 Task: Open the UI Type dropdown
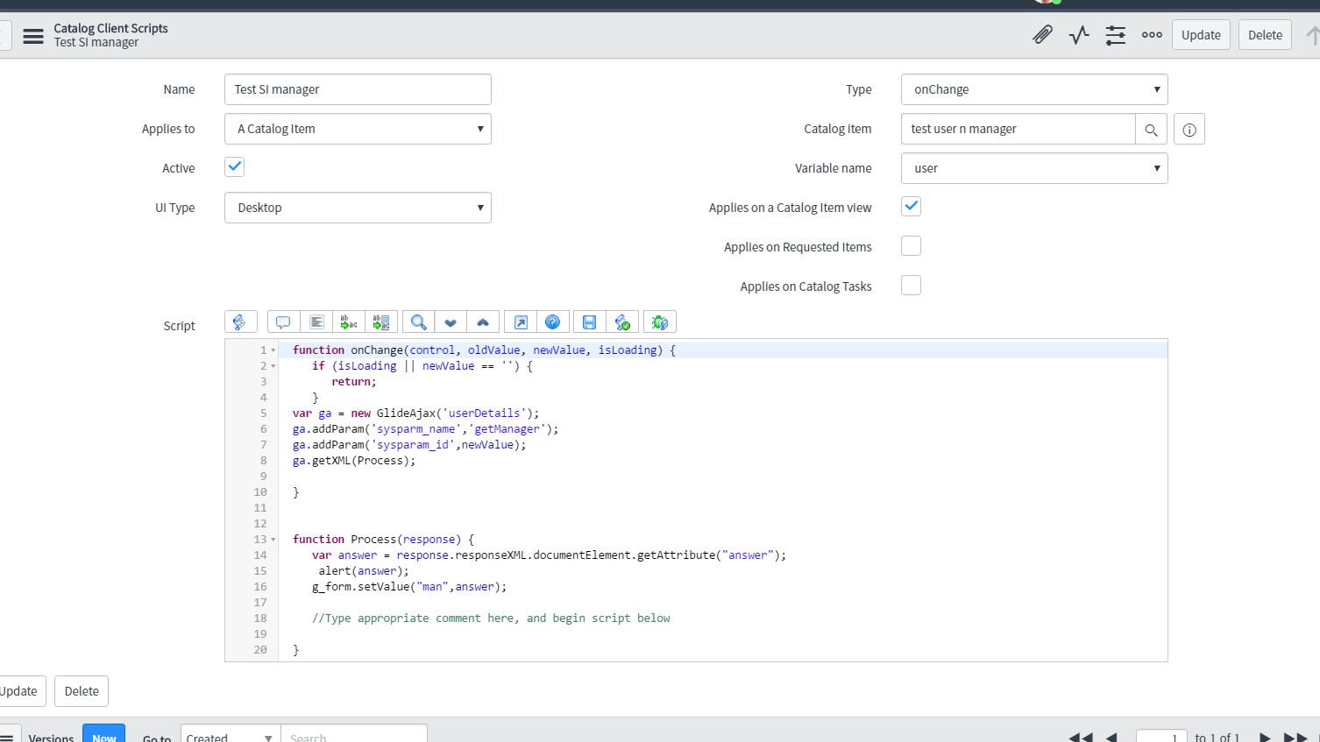click(358, 208)
